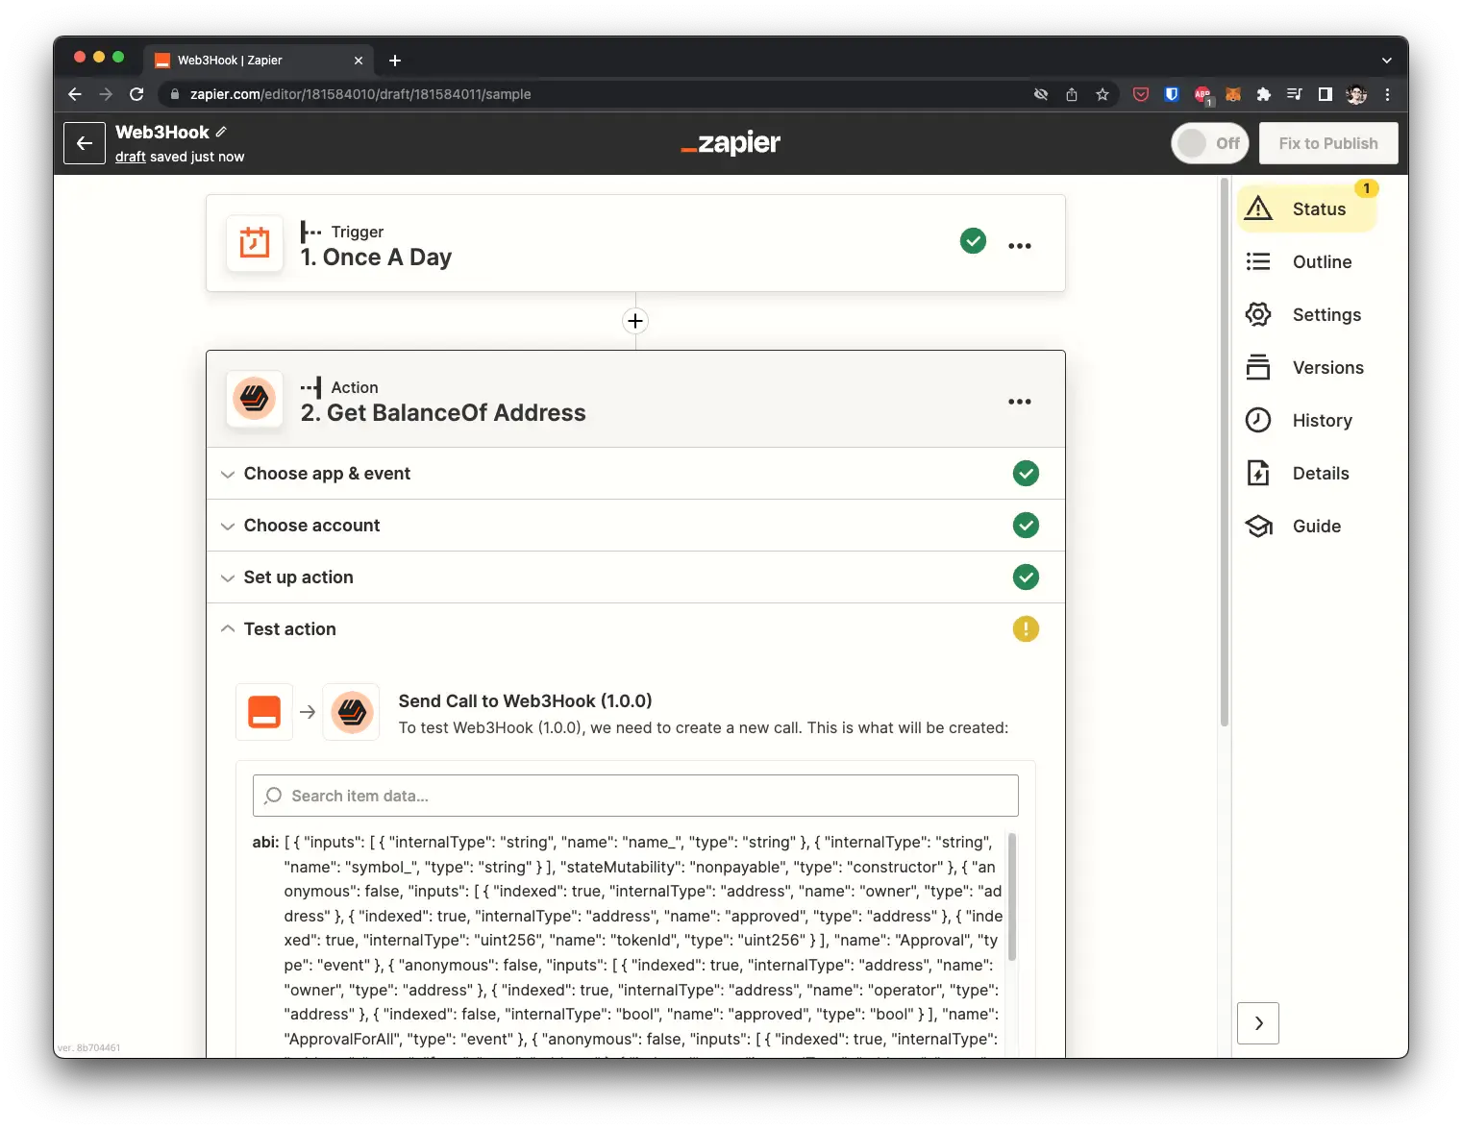
Task: Click the AdBlock extension icon
Action: pyautogui.click(x=1202, y=94)
